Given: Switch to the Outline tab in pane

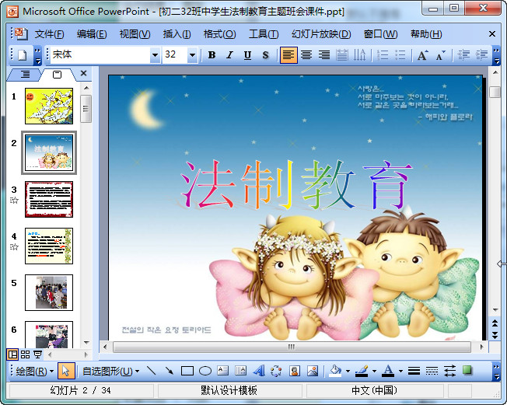Looking at the screenshot, I should coord(25,75).
